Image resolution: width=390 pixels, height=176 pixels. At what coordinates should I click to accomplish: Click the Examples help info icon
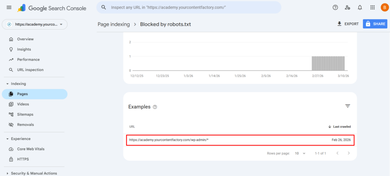point(155,107)
